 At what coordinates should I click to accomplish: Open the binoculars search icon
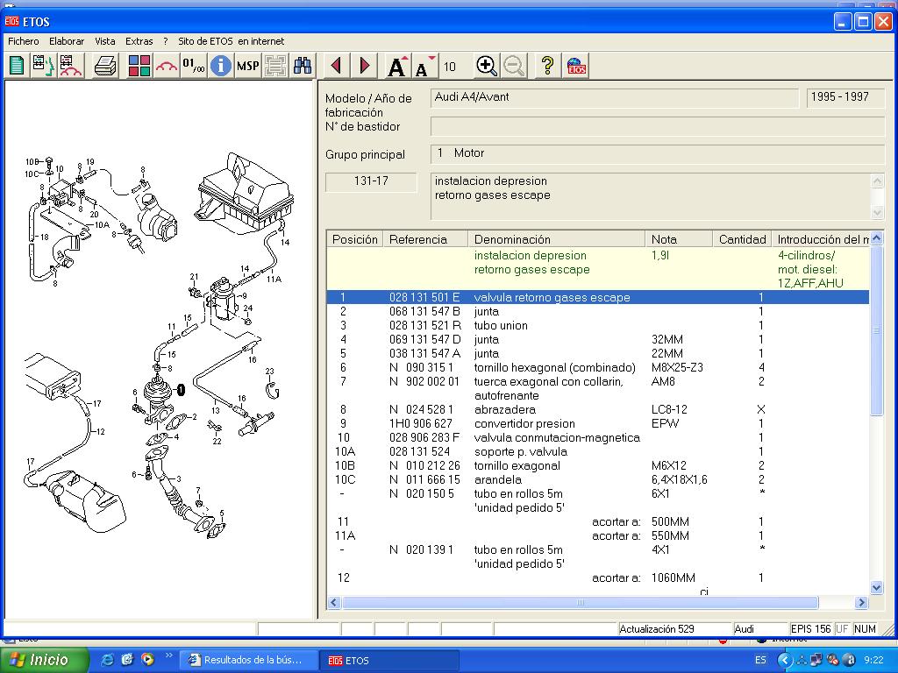pyautogui.click(x=303, y=66)
